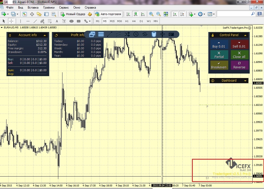Tile windows with the grid icon
This screenshot has height=189, width=264.
[x=166, y=14]
